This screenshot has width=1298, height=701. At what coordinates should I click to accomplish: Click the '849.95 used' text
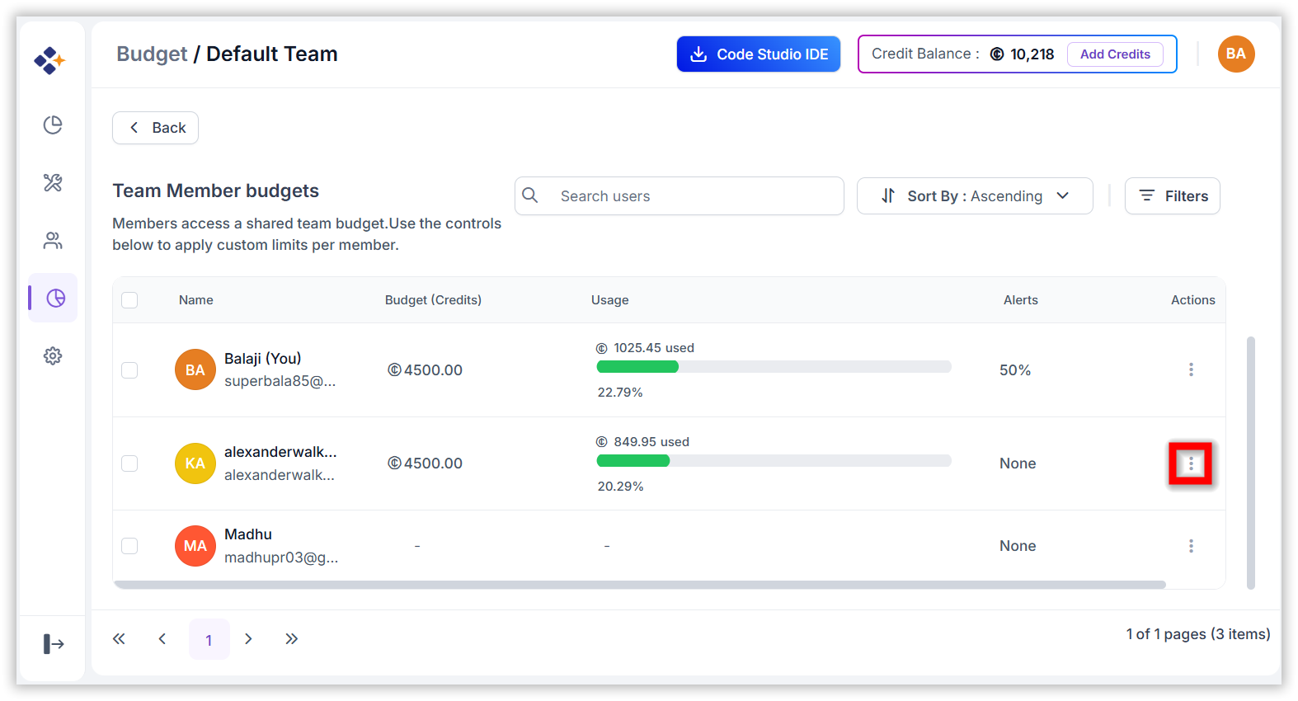pos(651,442)
